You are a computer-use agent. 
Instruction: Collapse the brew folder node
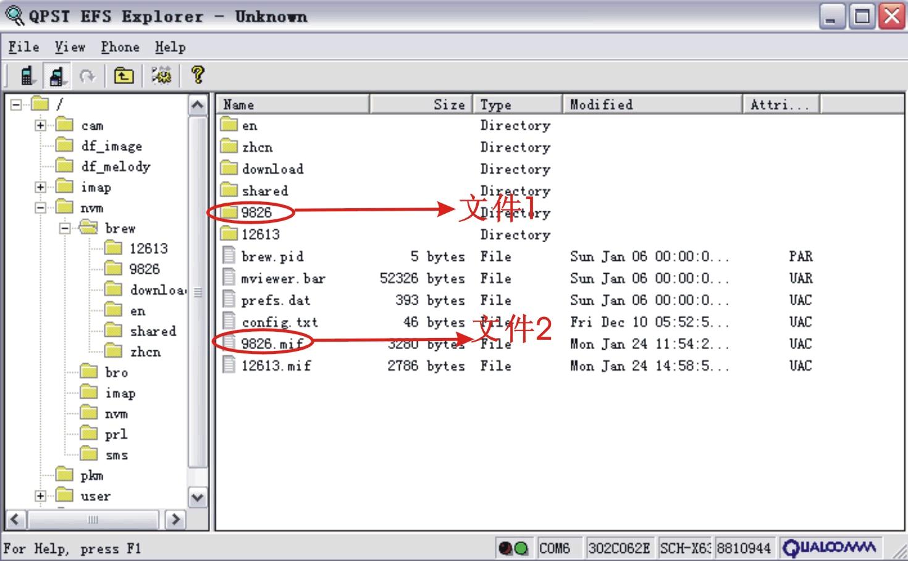pyautogui.click(x=65, y=229)
